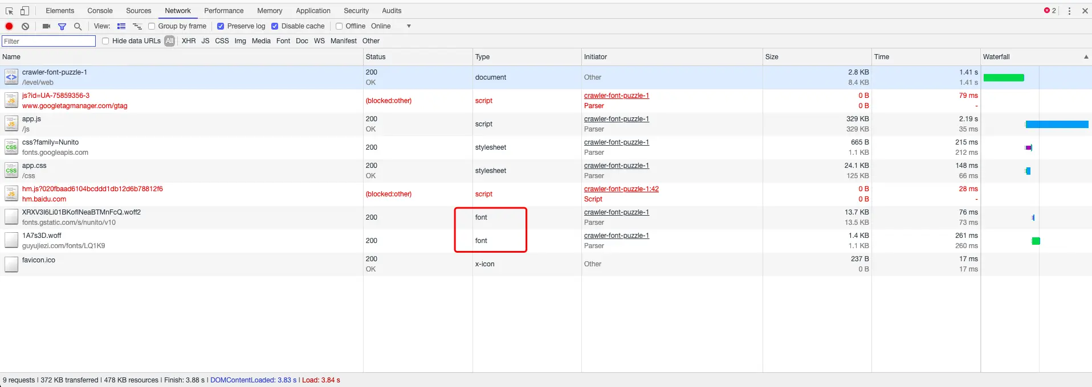Screen dimensions: 1092x387
Task: Select the app.css request name
Action: 34,166
